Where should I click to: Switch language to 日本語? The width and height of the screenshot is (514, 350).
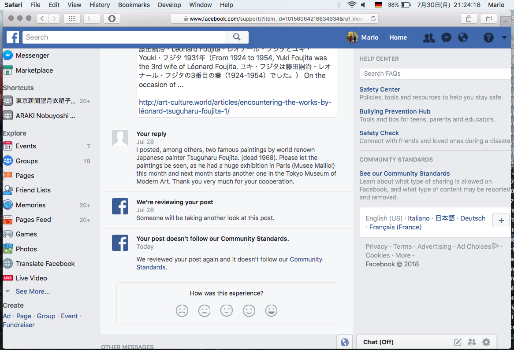445,218
